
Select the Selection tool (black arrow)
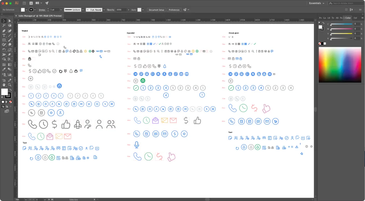click(4, 21)
